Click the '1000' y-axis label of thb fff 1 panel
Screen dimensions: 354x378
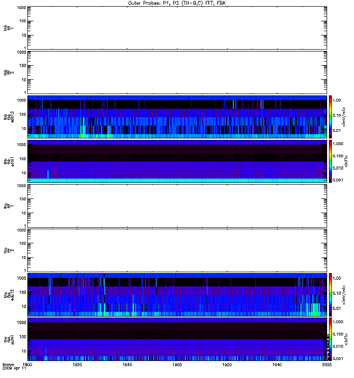pos(21,8)
